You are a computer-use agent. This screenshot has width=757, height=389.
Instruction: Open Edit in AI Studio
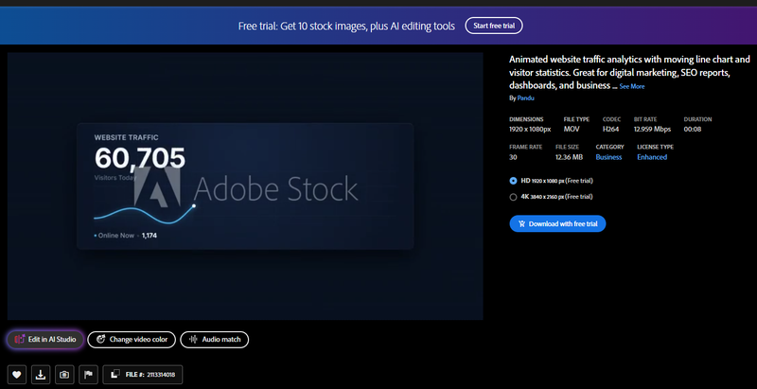coord(45,339)
